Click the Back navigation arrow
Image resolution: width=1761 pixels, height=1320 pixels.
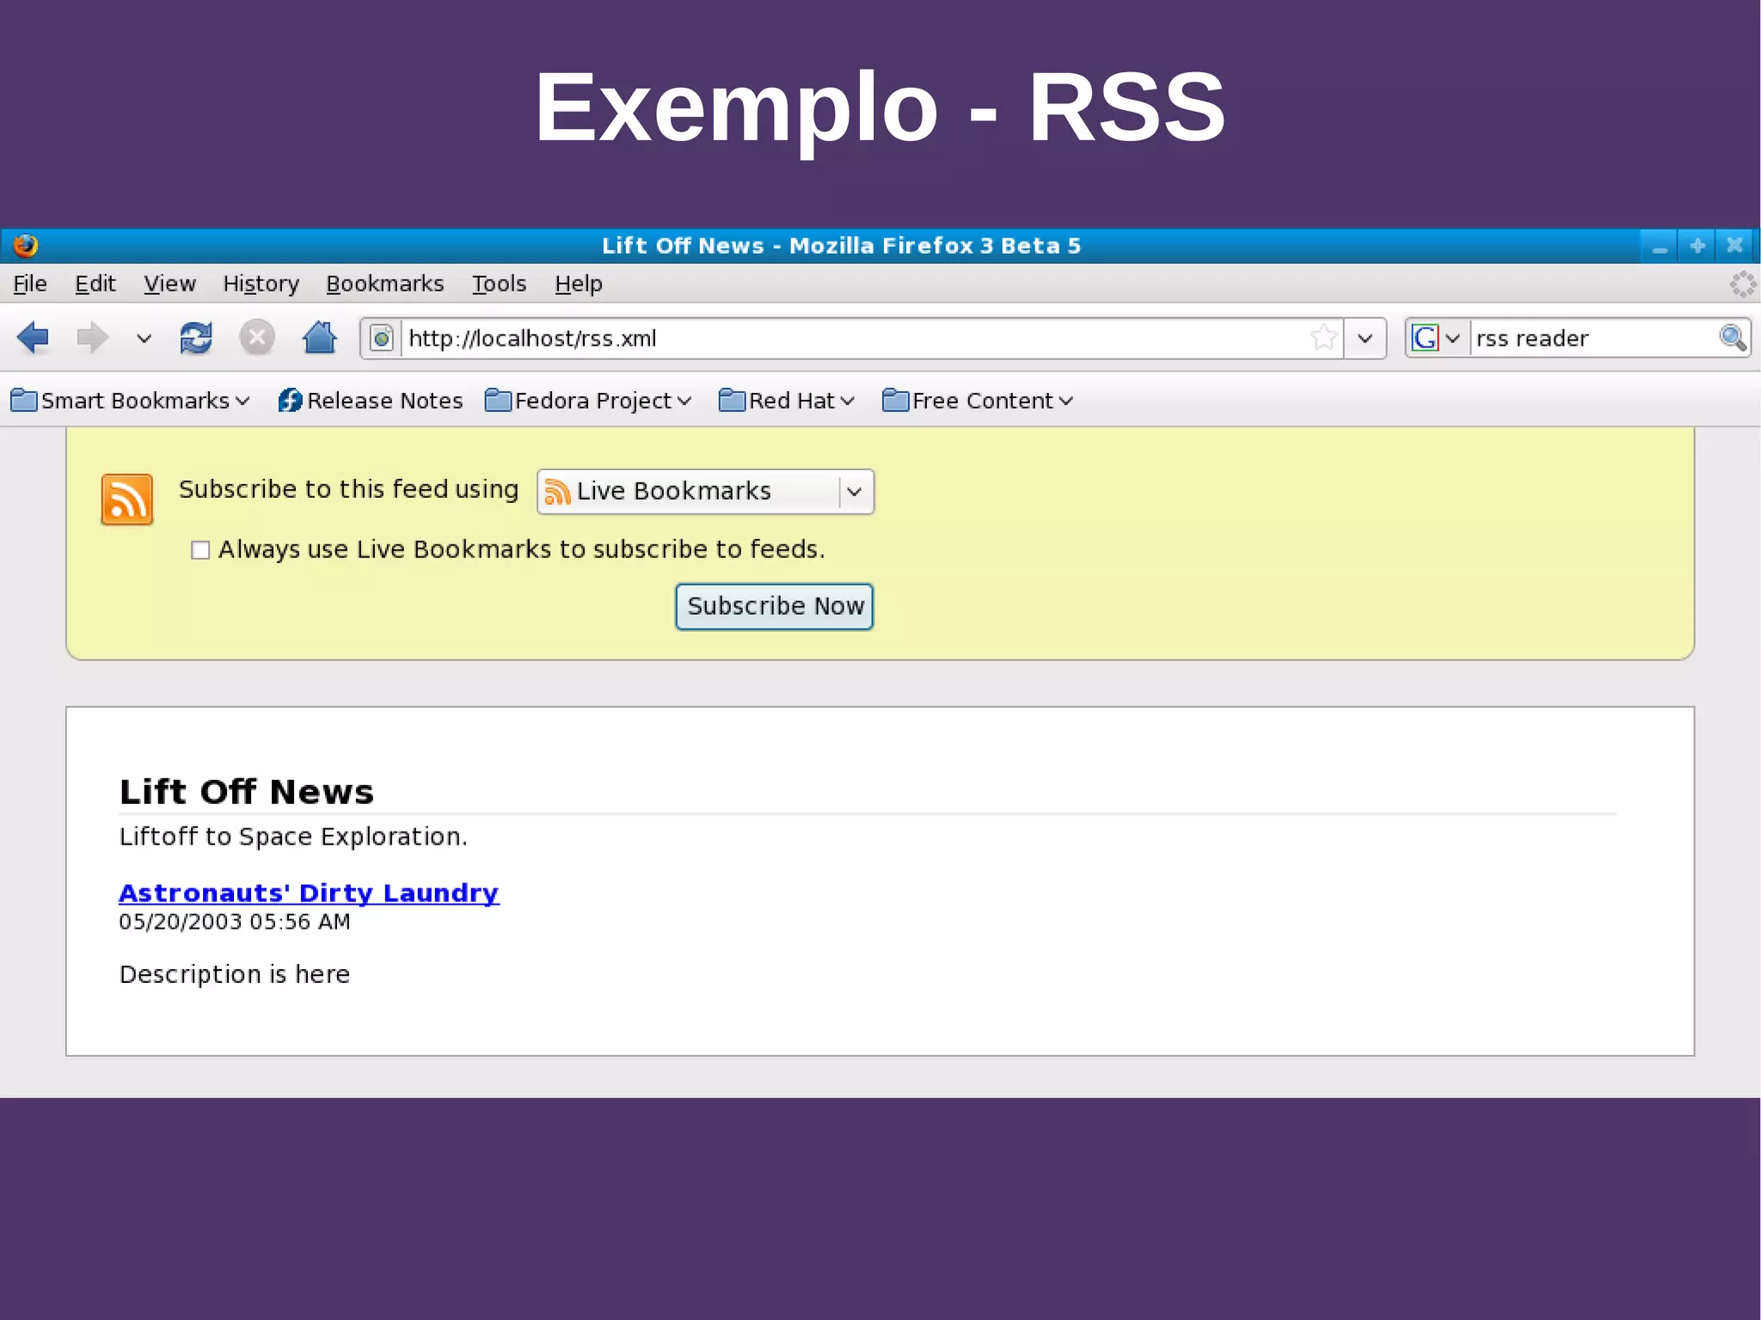click(x=33, y=337)
